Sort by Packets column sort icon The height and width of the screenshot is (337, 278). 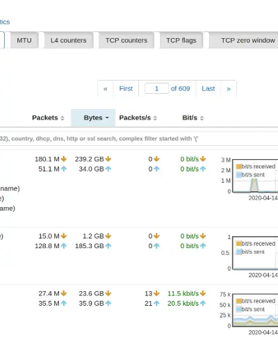coord(63,118)
